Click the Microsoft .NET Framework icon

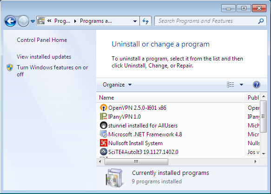click(103, 134)
